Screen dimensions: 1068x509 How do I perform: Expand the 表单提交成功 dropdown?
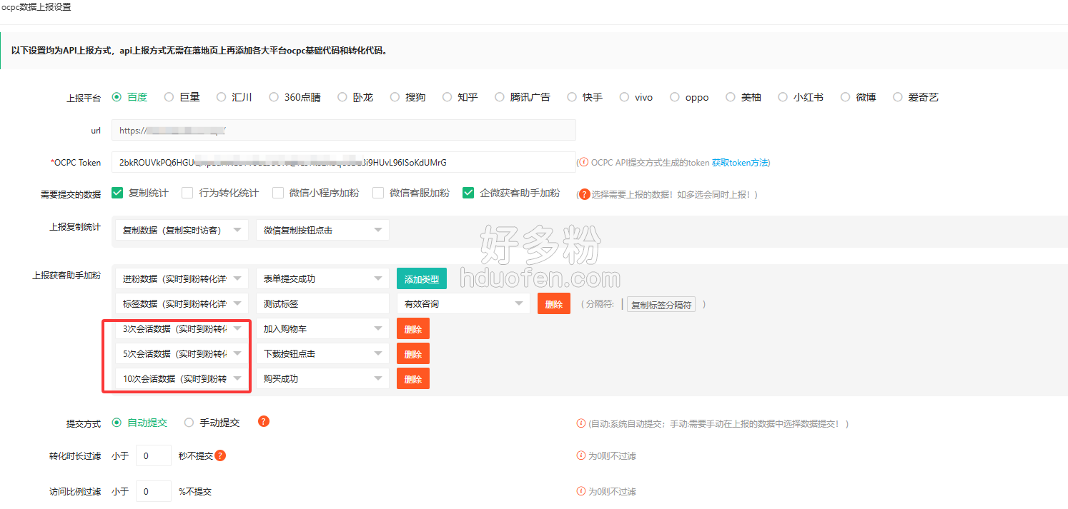[x=322, y=278]
